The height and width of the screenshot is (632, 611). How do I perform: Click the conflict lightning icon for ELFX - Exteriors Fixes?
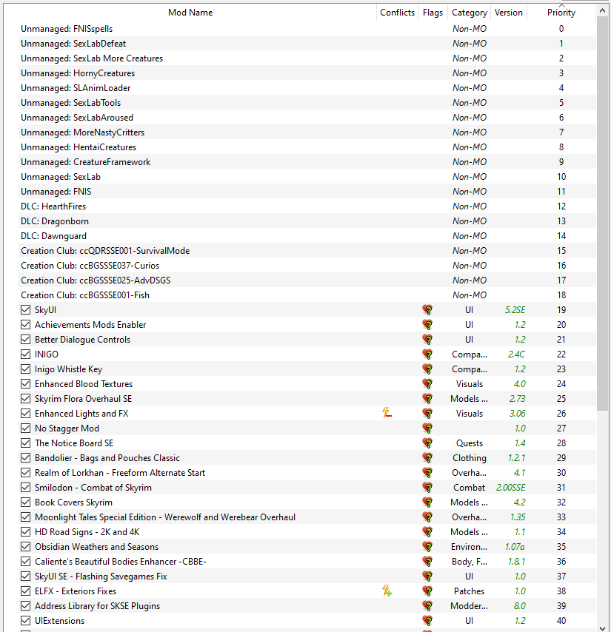tap(387, 591)
